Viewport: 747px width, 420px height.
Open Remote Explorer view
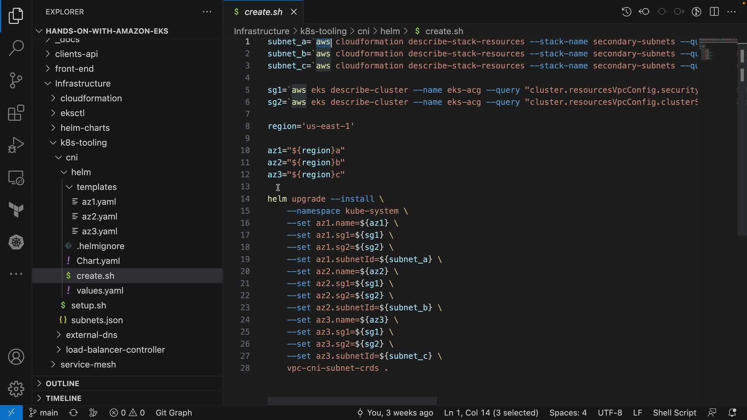16,178
